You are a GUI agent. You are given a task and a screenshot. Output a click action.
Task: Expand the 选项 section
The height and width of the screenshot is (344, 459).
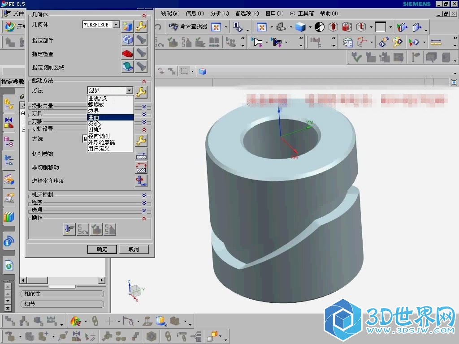point(143,211)
